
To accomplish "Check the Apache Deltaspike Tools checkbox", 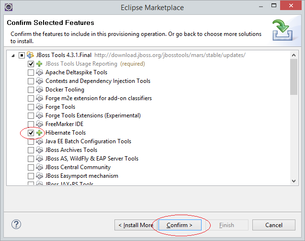I will click(31, 72).
